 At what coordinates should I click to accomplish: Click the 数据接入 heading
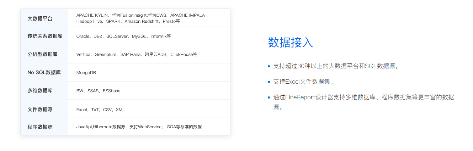[290, 43]
